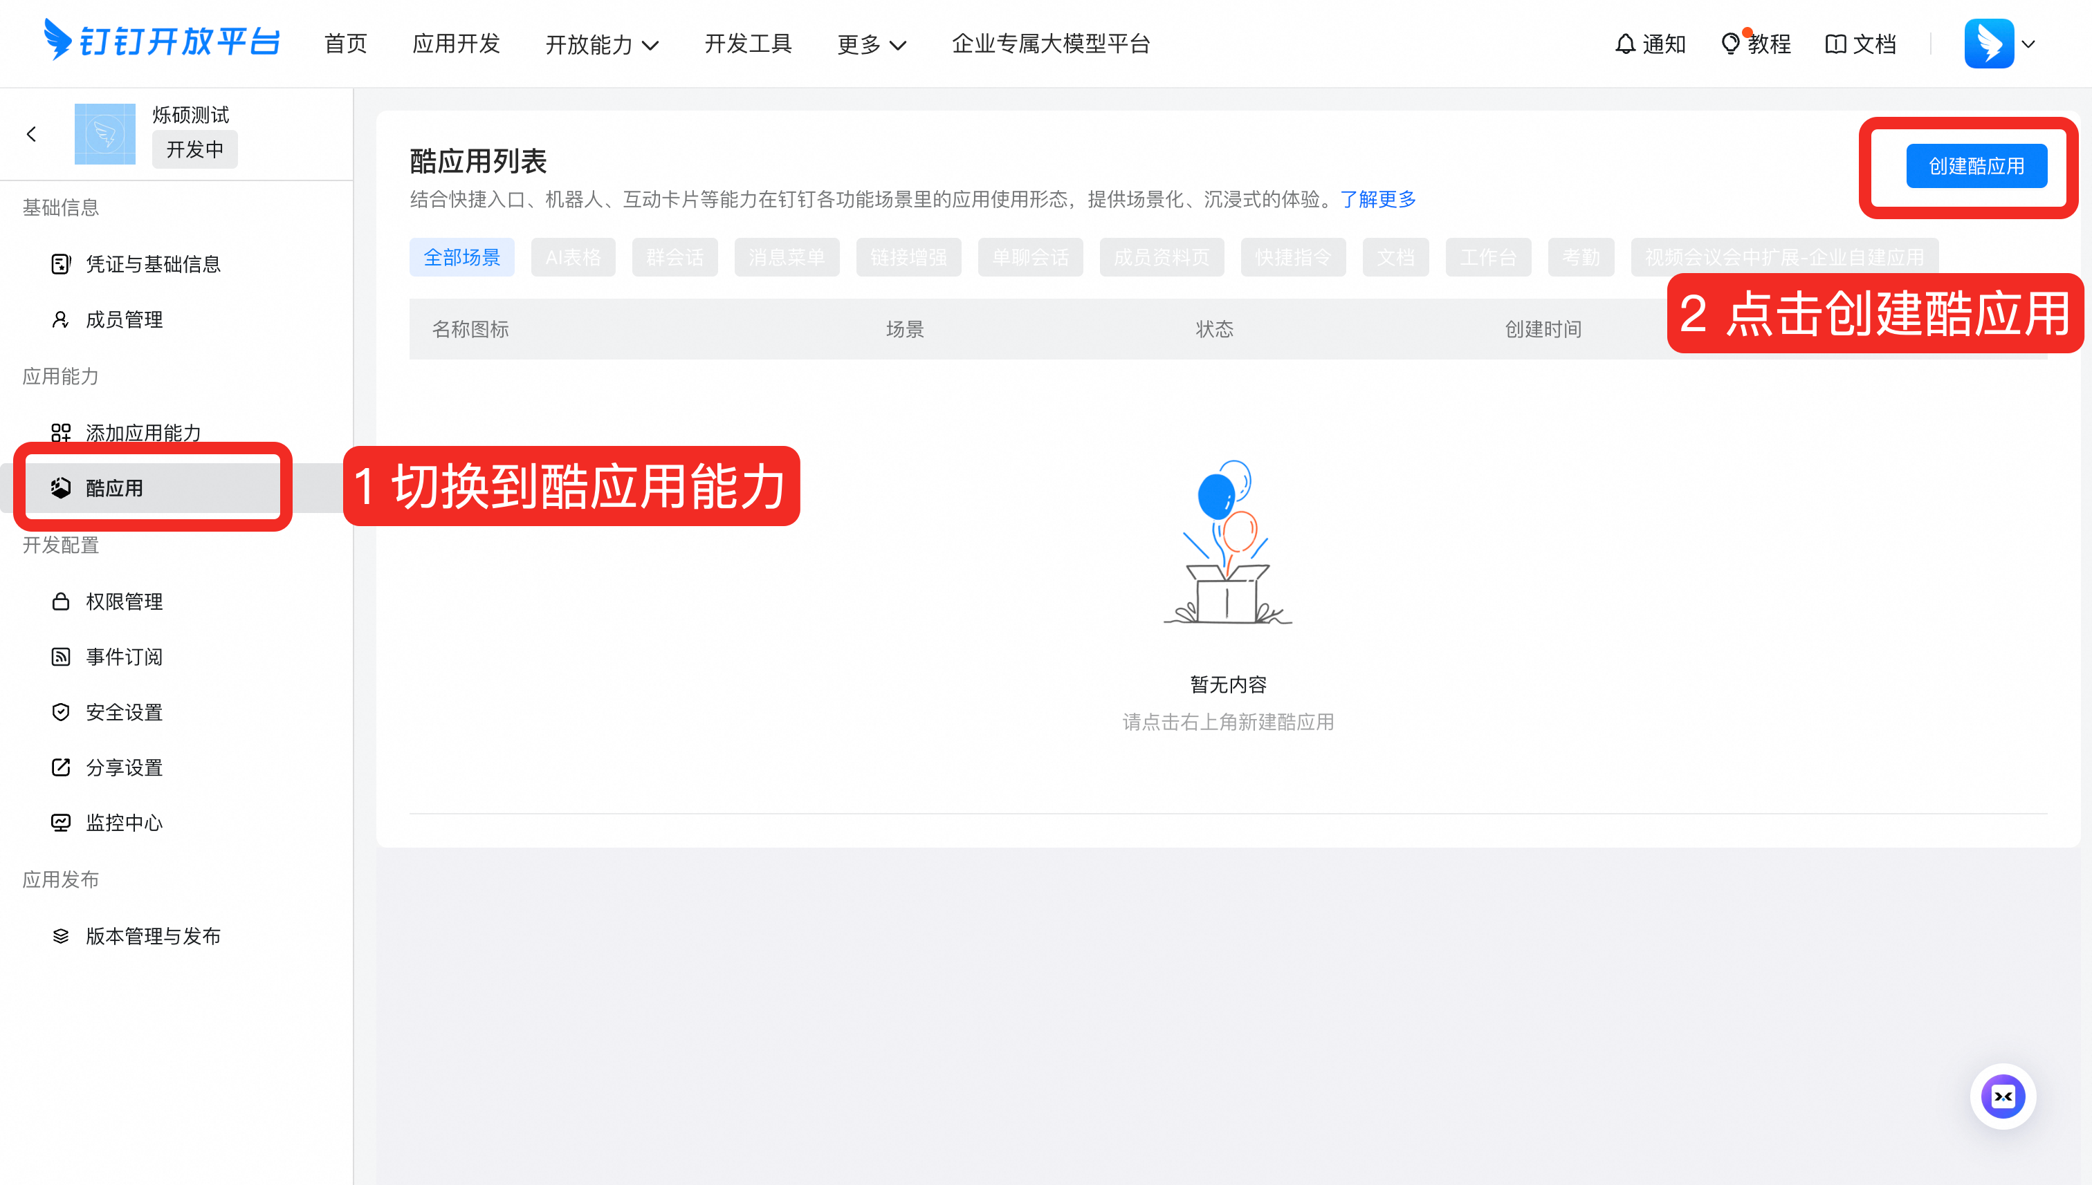Select the 链接增强 filter tab

(909, 257)
